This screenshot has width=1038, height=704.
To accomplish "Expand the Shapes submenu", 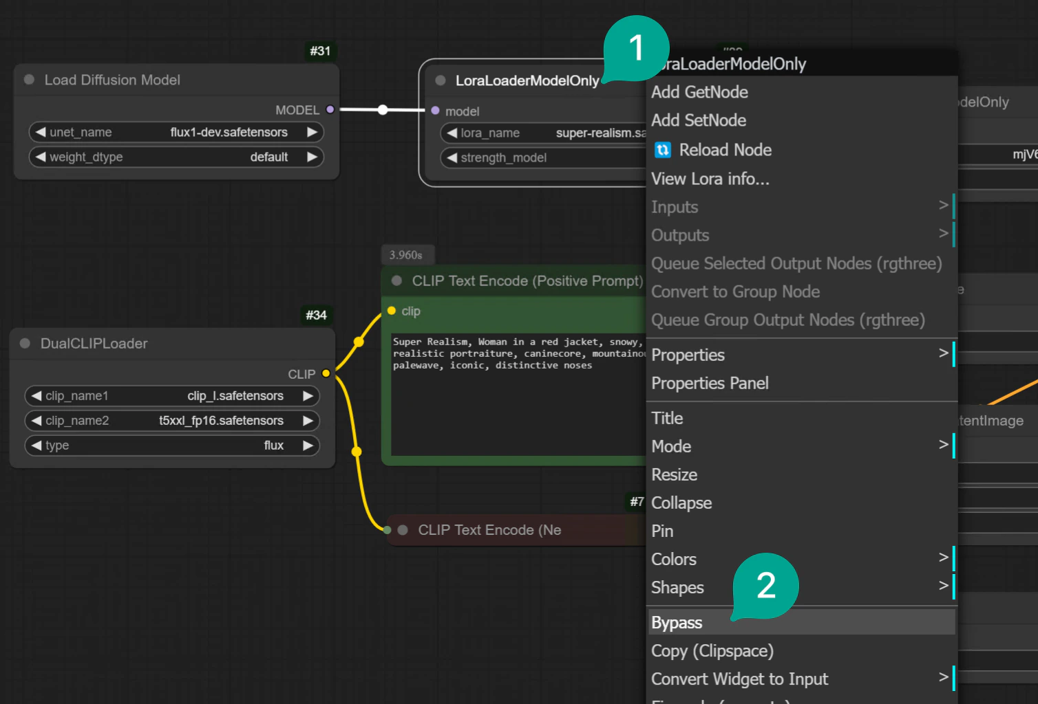I will (x=802, y=586).
